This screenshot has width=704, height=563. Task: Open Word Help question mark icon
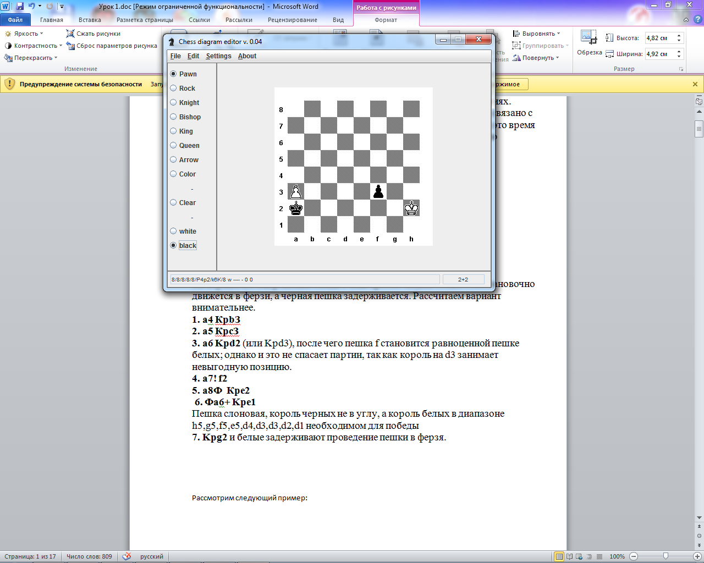pos(697,20)
